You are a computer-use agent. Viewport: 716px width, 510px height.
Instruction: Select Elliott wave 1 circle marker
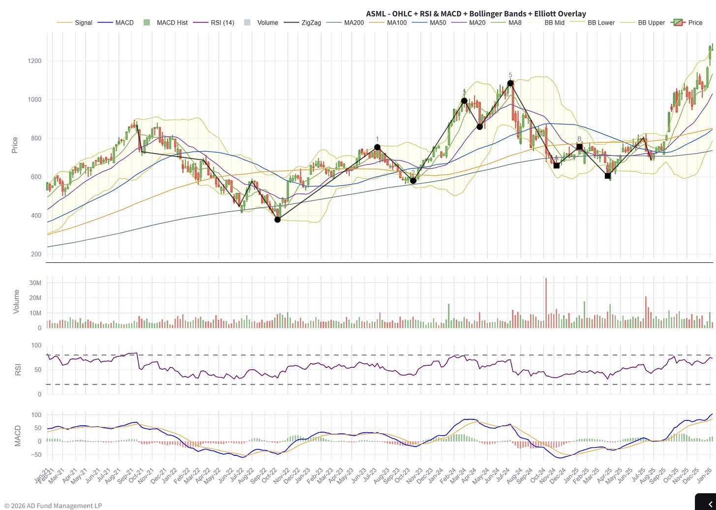[377, 147]
